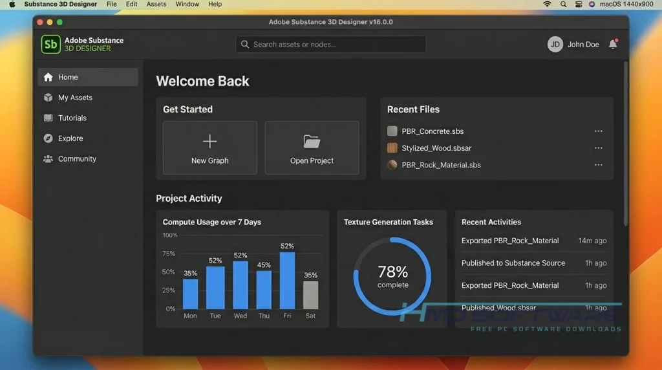Click the Explore compass icon
Image resolution: width=662 pixels, height=370 pixels.
coord(48,138)
